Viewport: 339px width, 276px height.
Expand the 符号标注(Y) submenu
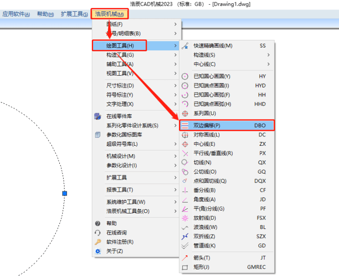pyautogui.click(x=175, y=95)
